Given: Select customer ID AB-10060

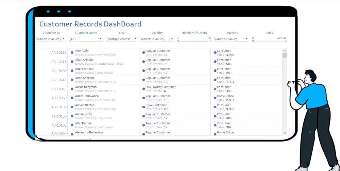Looking at the screenshot, I should point(59,98).
